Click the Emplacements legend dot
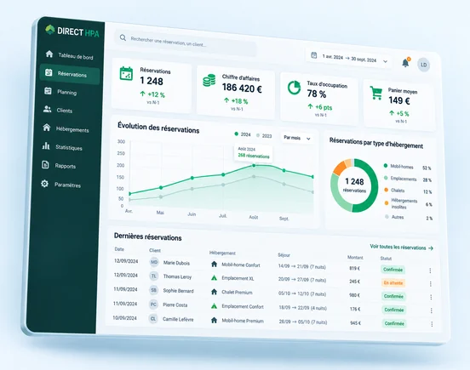 click(x=386, y=178)
